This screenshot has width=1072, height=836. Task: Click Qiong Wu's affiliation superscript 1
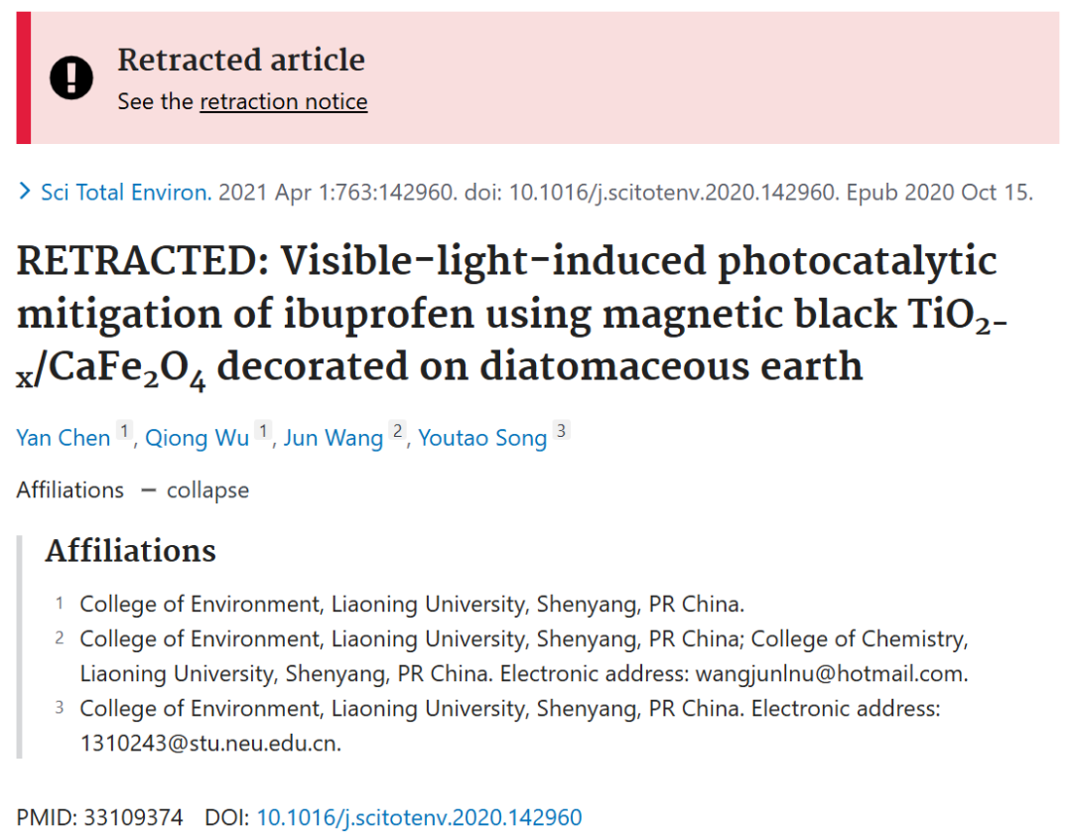click(263, 430)
